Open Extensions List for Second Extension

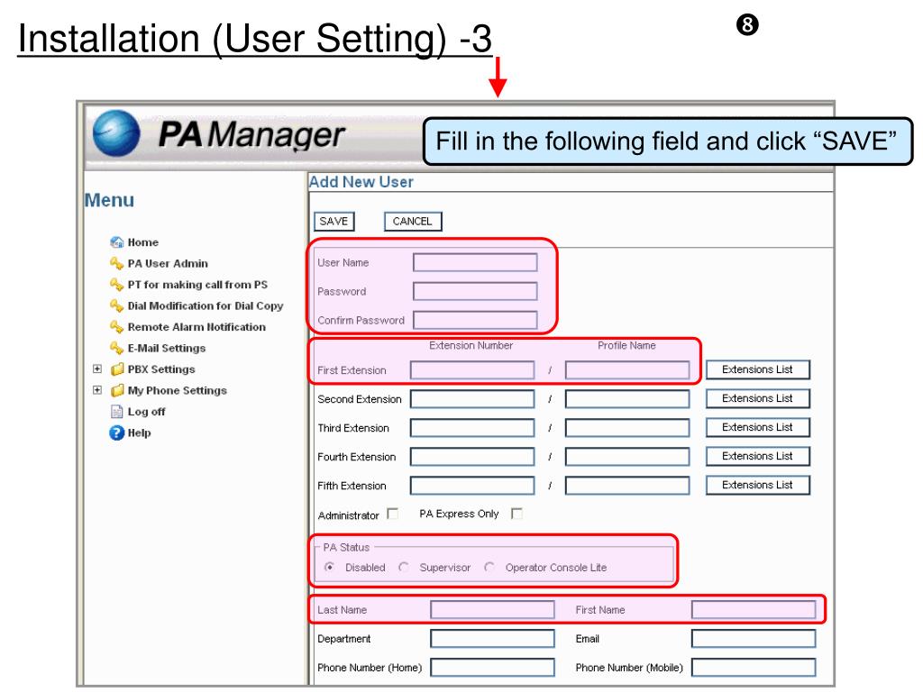(x=757, y=398)
